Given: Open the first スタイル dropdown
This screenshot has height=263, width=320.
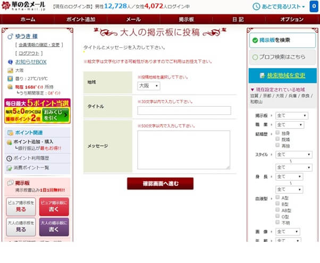Looking at the screenshot, I should 294,155.
